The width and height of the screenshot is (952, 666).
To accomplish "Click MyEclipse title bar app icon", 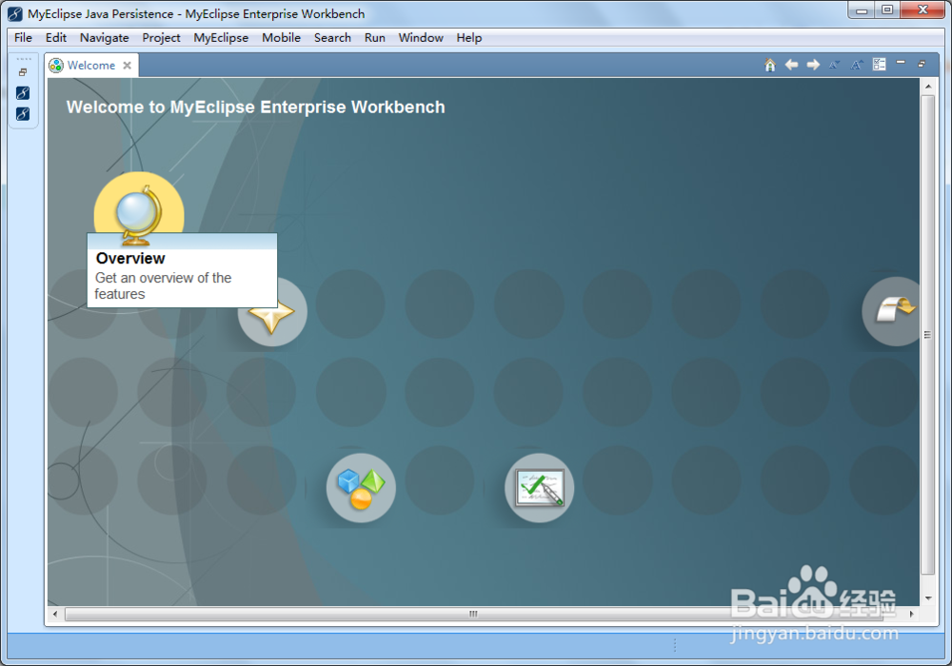I will [15, 13].
